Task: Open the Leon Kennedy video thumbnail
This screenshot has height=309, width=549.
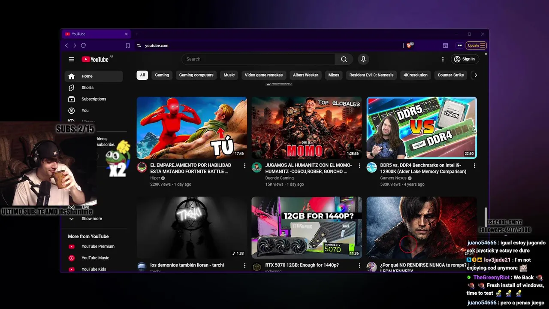Action: [422, 227]
